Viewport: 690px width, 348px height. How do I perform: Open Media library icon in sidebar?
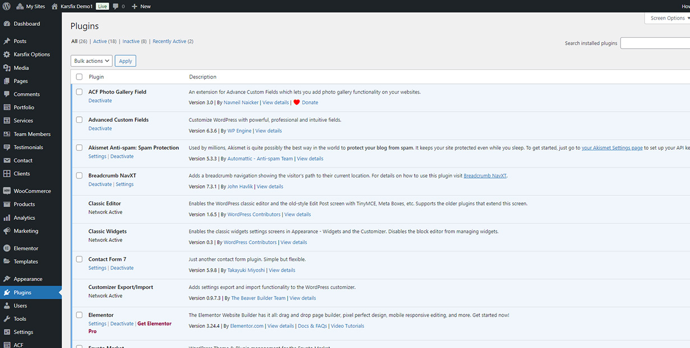pos(7,68)
